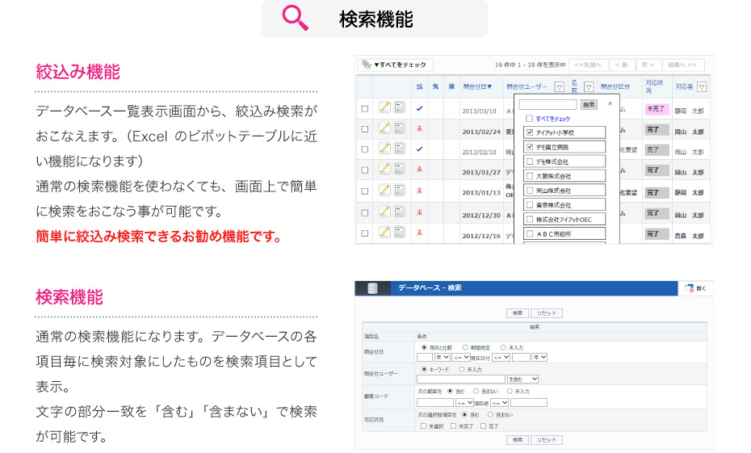
Task: Check the デモ株式会社 filter option
Action: (530, 161)
